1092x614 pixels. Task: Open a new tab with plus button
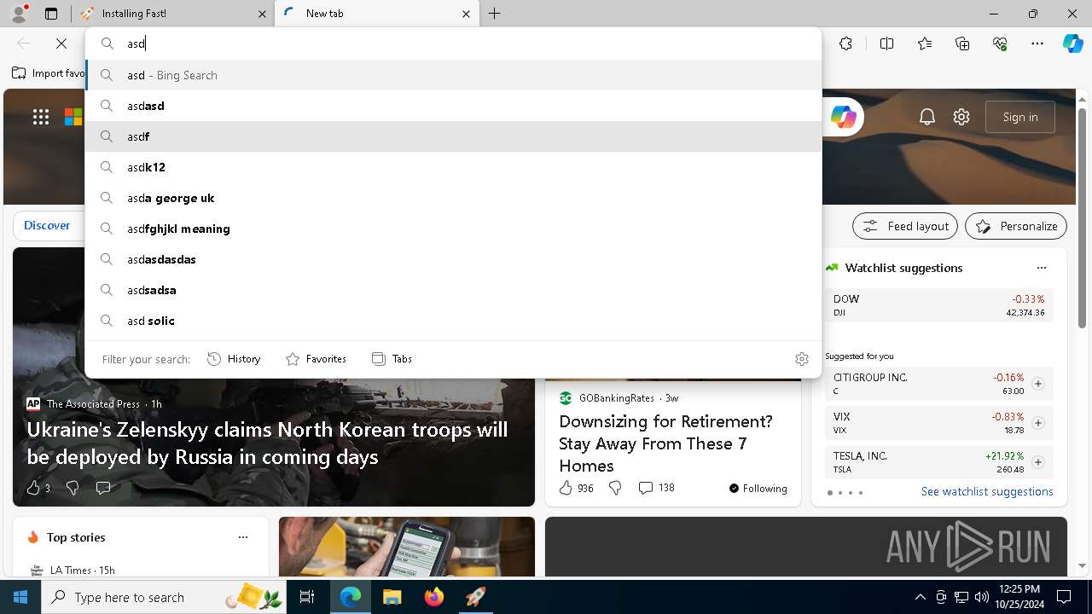coord(494,14)
